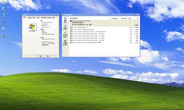Click the Cancel button in System Properties

pos(48,56)
